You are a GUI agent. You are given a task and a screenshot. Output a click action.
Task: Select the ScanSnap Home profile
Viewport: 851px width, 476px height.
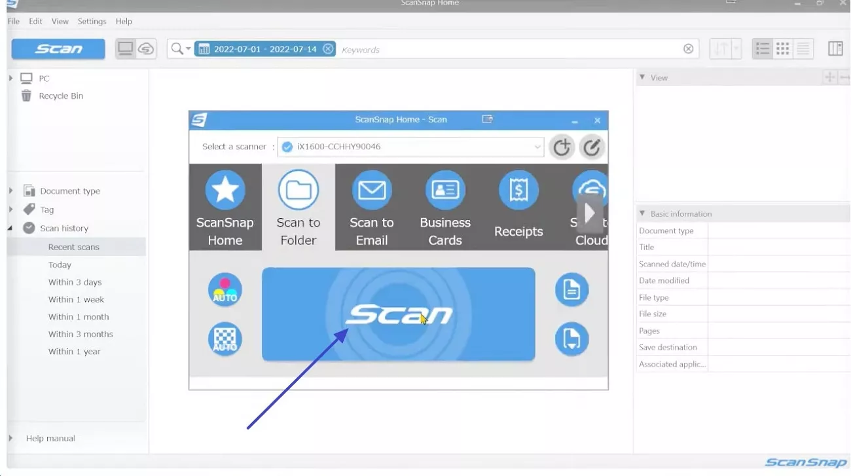pyautogui.click(x=225, y=206)
